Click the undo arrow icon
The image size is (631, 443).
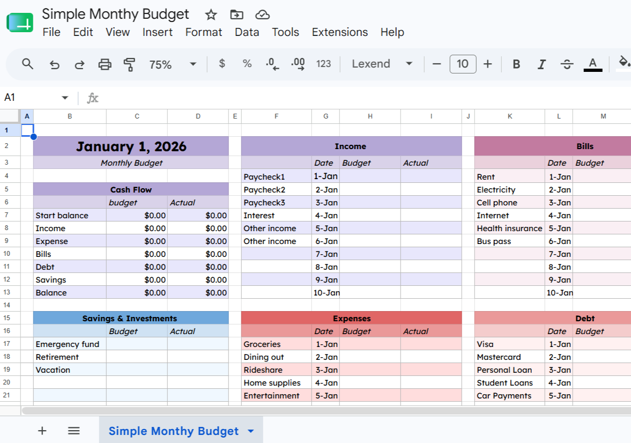coord(54,64)
